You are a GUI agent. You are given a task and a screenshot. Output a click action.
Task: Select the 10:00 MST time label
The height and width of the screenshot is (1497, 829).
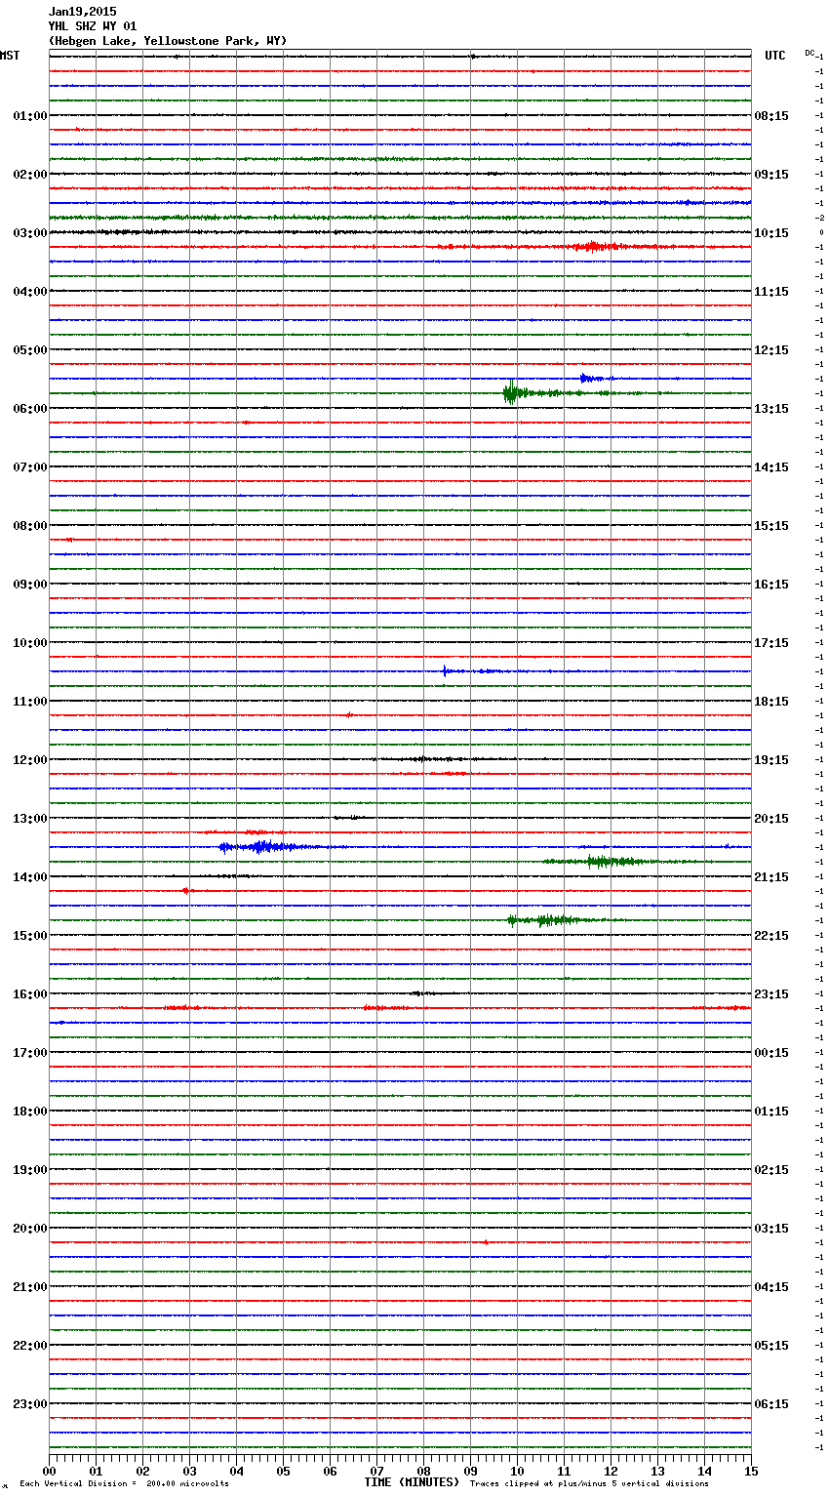29,643
